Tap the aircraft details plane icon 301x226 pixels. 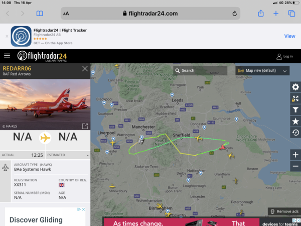pos(6,167)
